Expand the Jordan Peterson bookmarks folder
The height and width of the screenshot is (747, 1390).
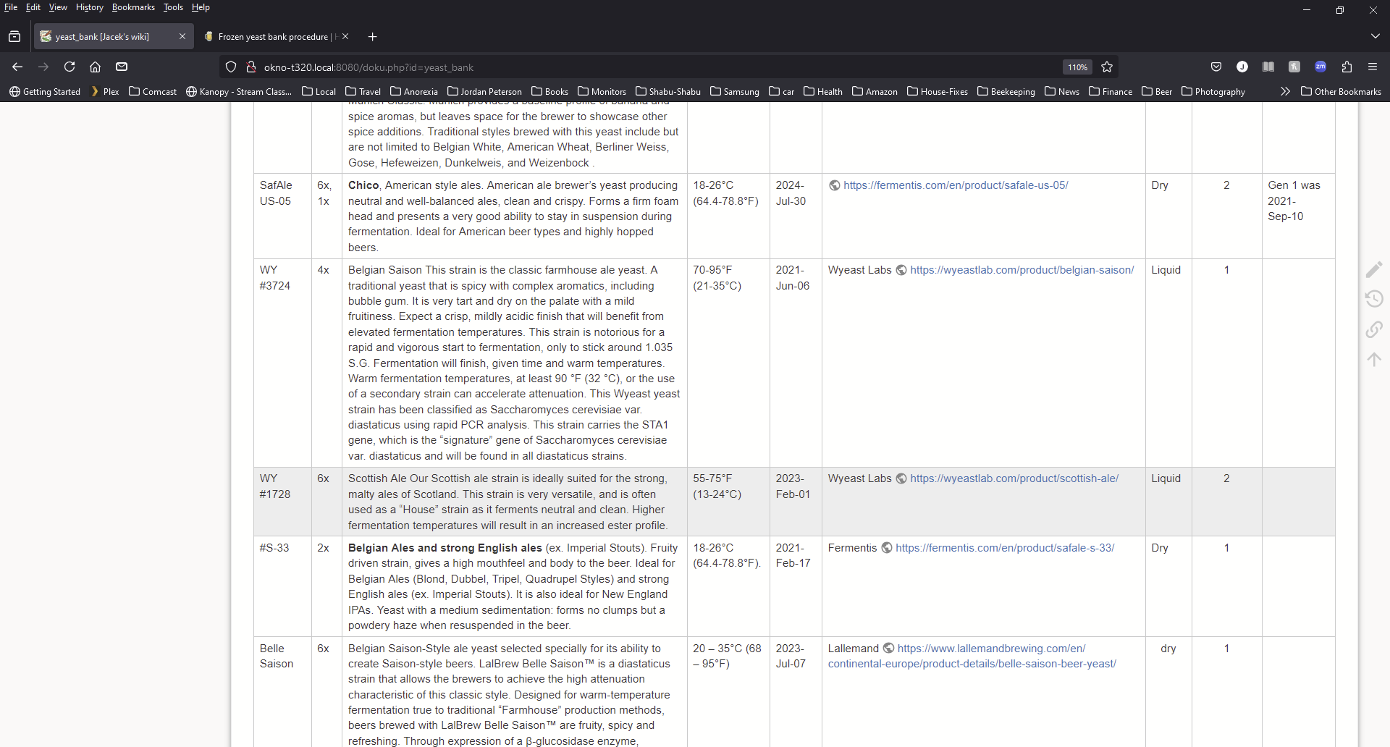(x=484, y=91)
